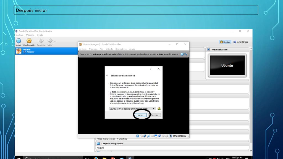Click the Iniciar green arrow toolbar icon
The height and width of the screenshot is (159, 283).
point(50,41)
